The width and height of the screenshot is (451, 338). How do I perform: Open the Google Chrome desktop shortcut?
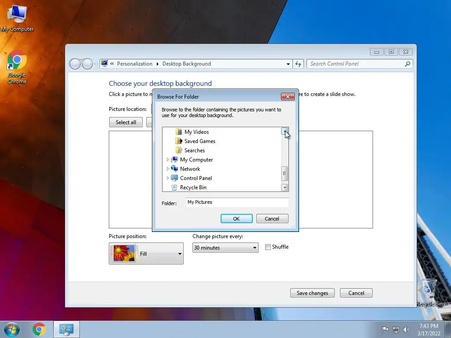17,67
